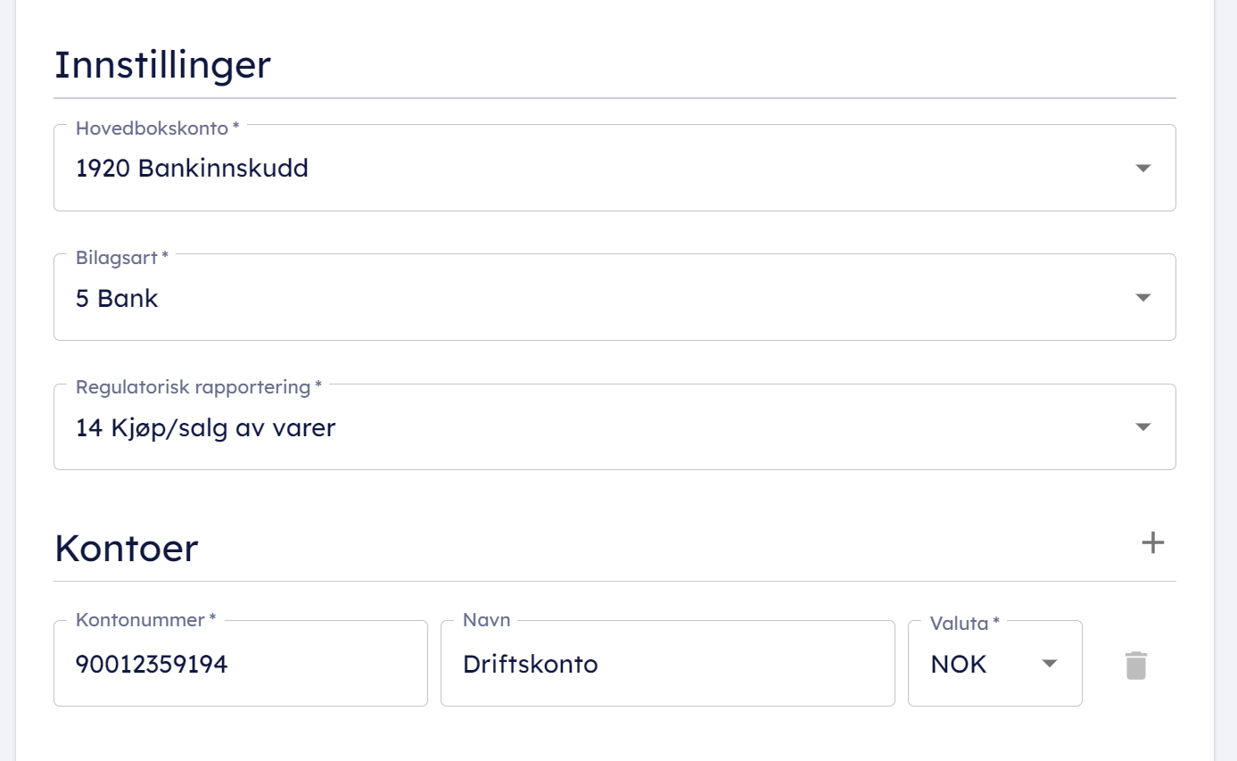
Task: Select the '1920 Bankinnskudd' value
Action: tap(192, 168)
